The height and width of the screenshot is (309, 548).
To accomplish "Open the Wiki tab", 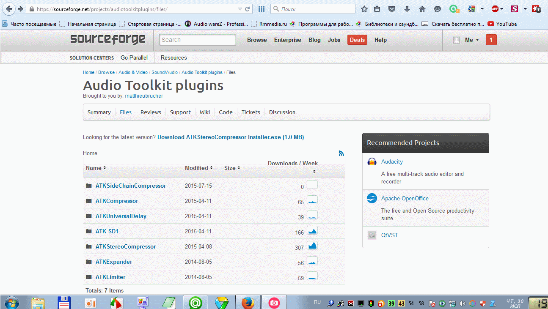I will [205, 112].
